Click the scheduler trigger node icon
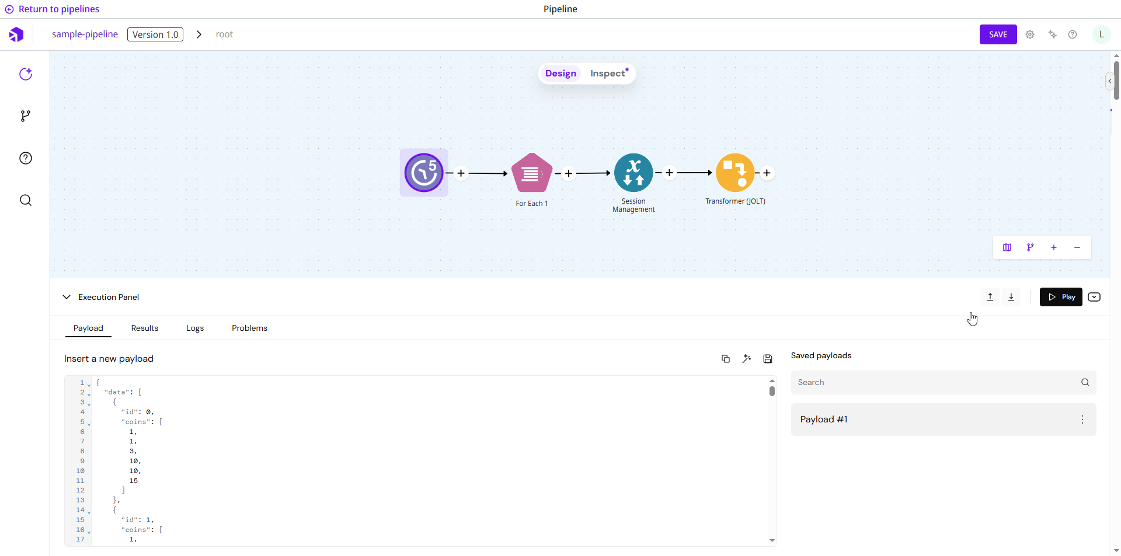1121x556 pixels. pyautogui.click(x=424, y=173)
